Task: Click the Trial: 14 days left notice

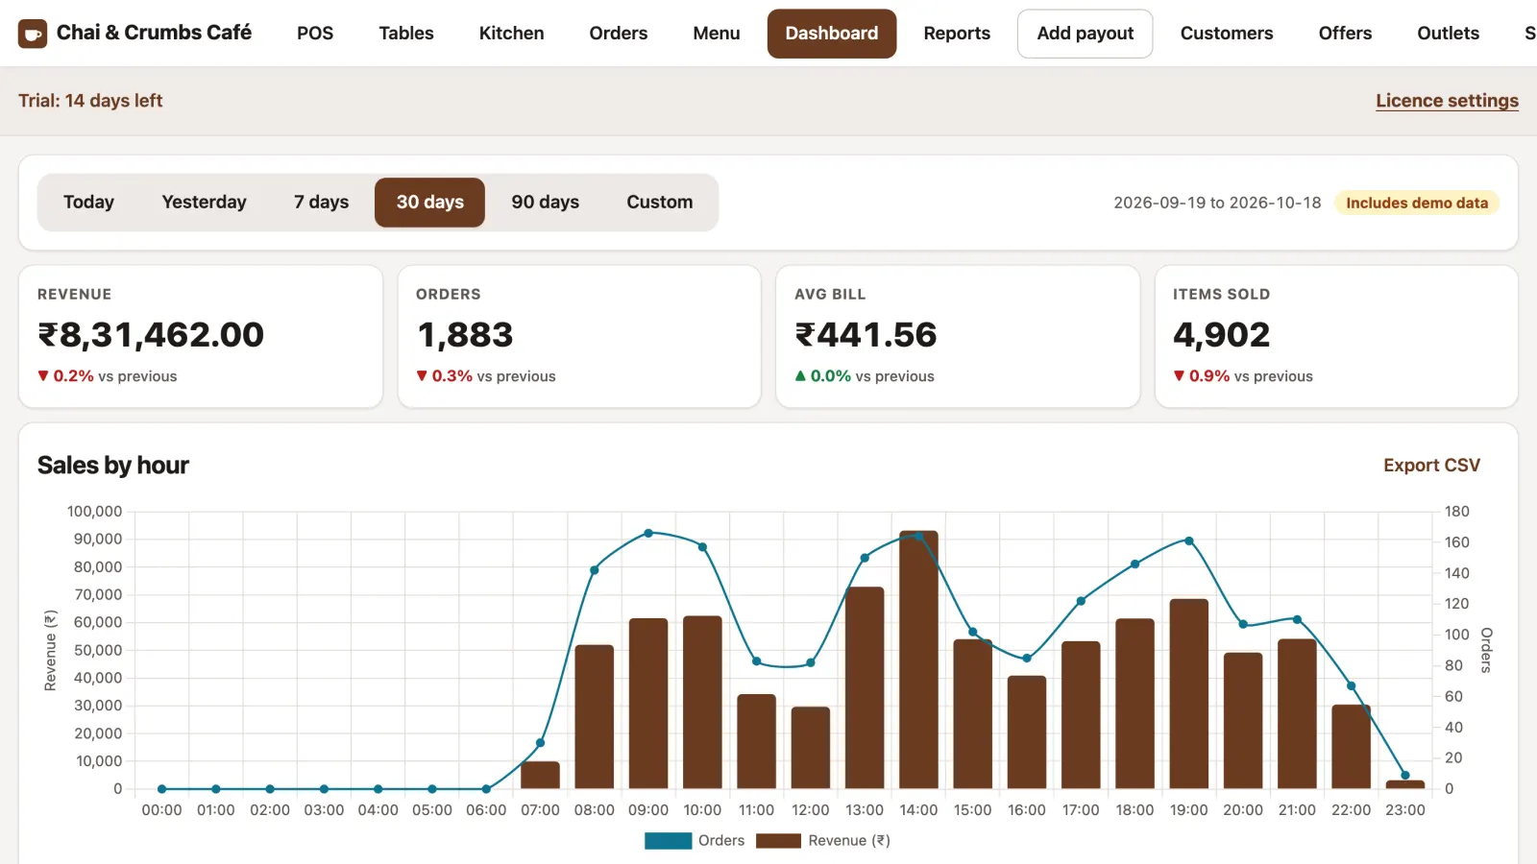Action: coord(90,101)
